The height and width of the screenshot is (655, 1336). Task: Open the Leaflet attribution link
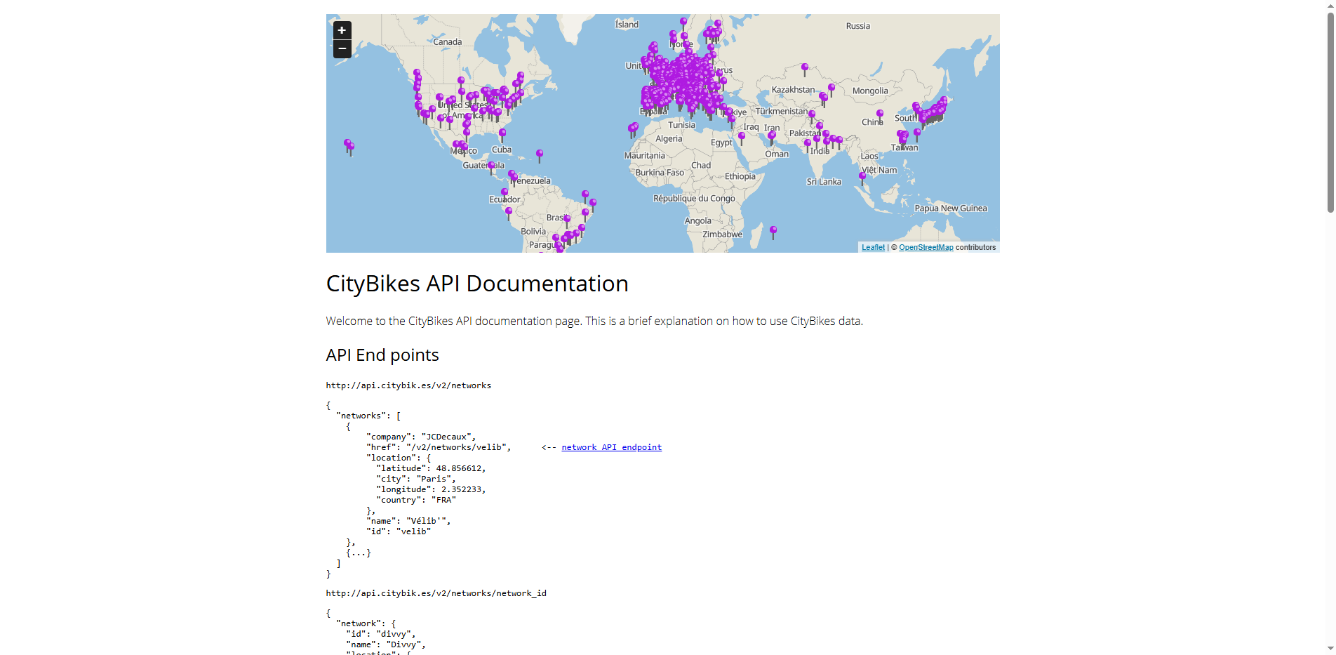(x=872, y=247)
